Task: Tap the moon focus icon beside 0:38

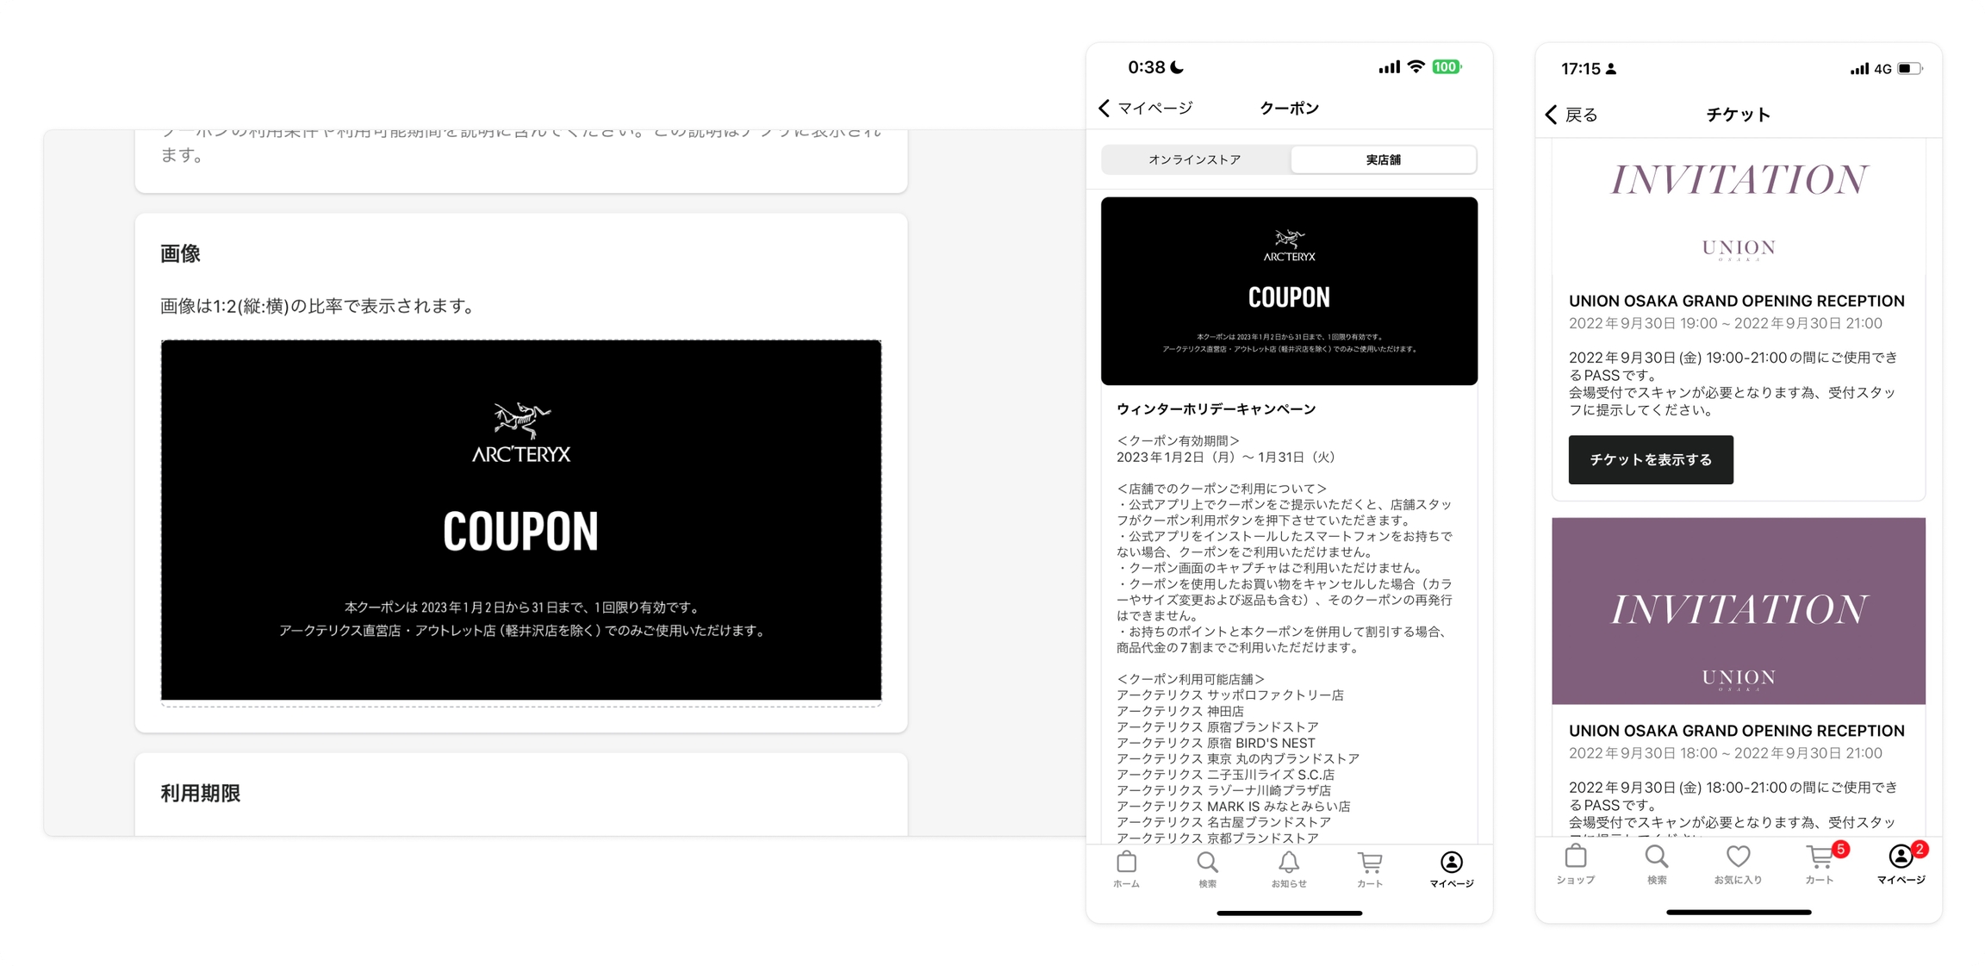Action: point(1177,67)
